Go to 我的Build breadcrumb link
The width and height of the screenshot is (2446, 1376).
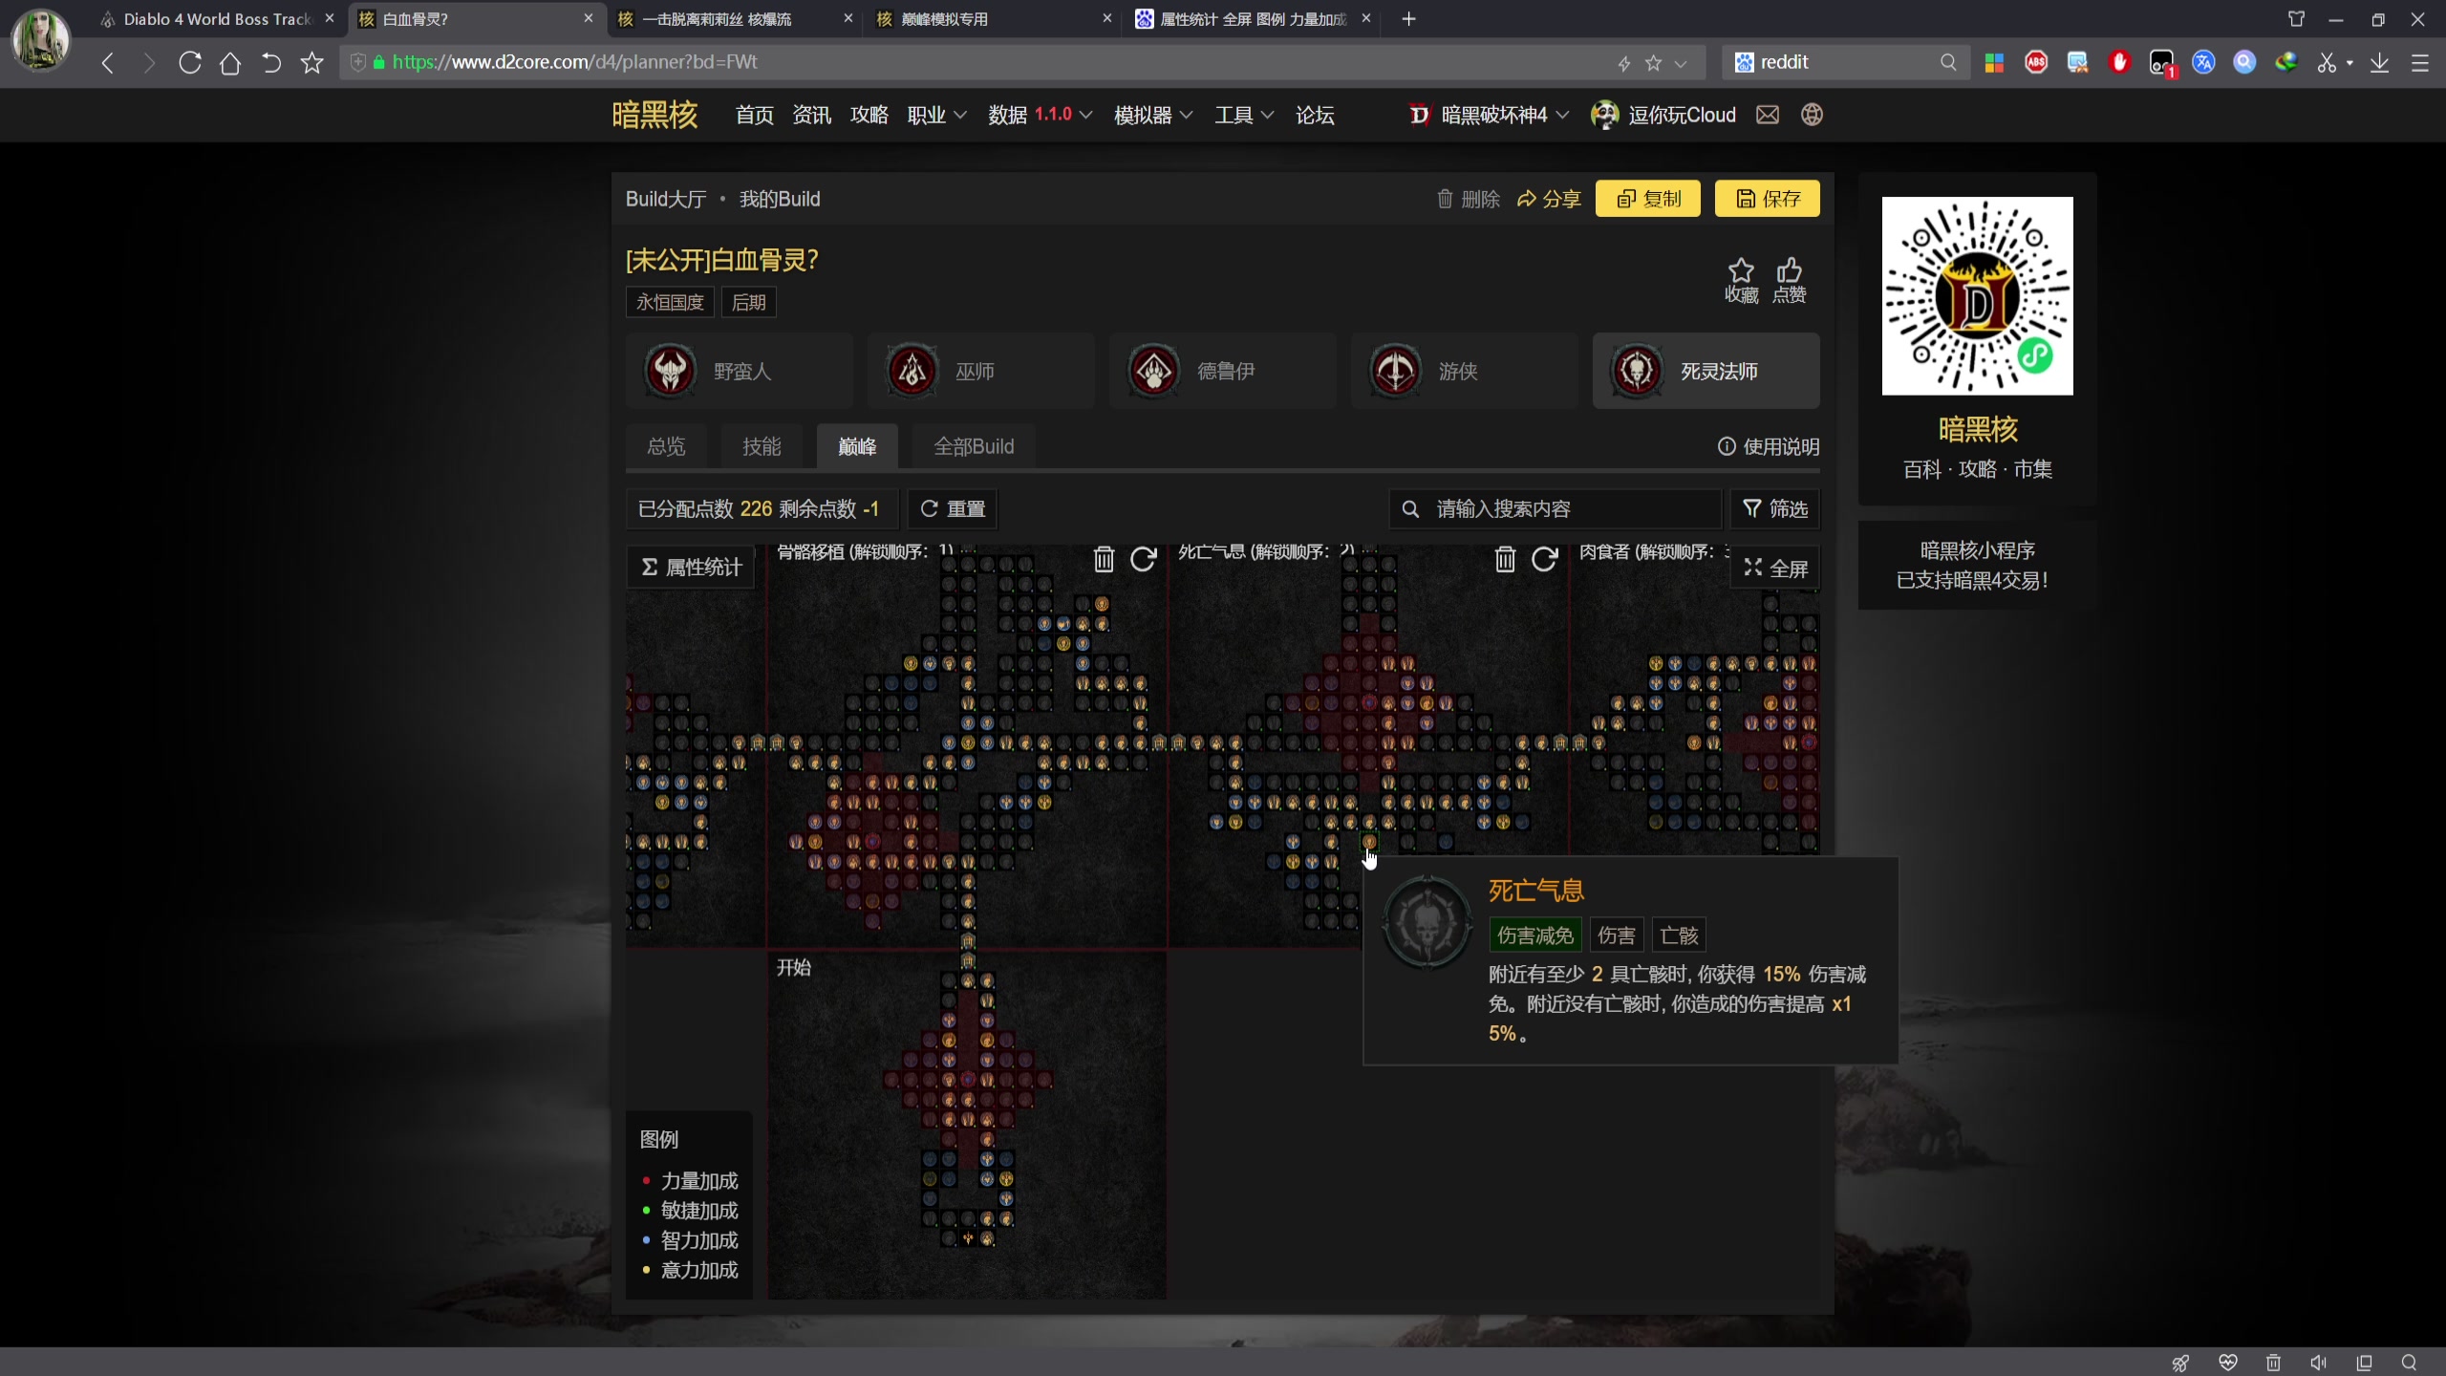pyautogui.click(x=780, y=199)
